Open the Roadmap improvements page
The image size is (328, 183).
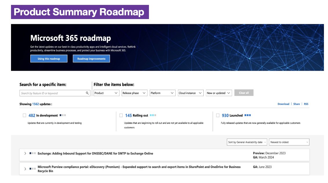click(x=91, y=58)
